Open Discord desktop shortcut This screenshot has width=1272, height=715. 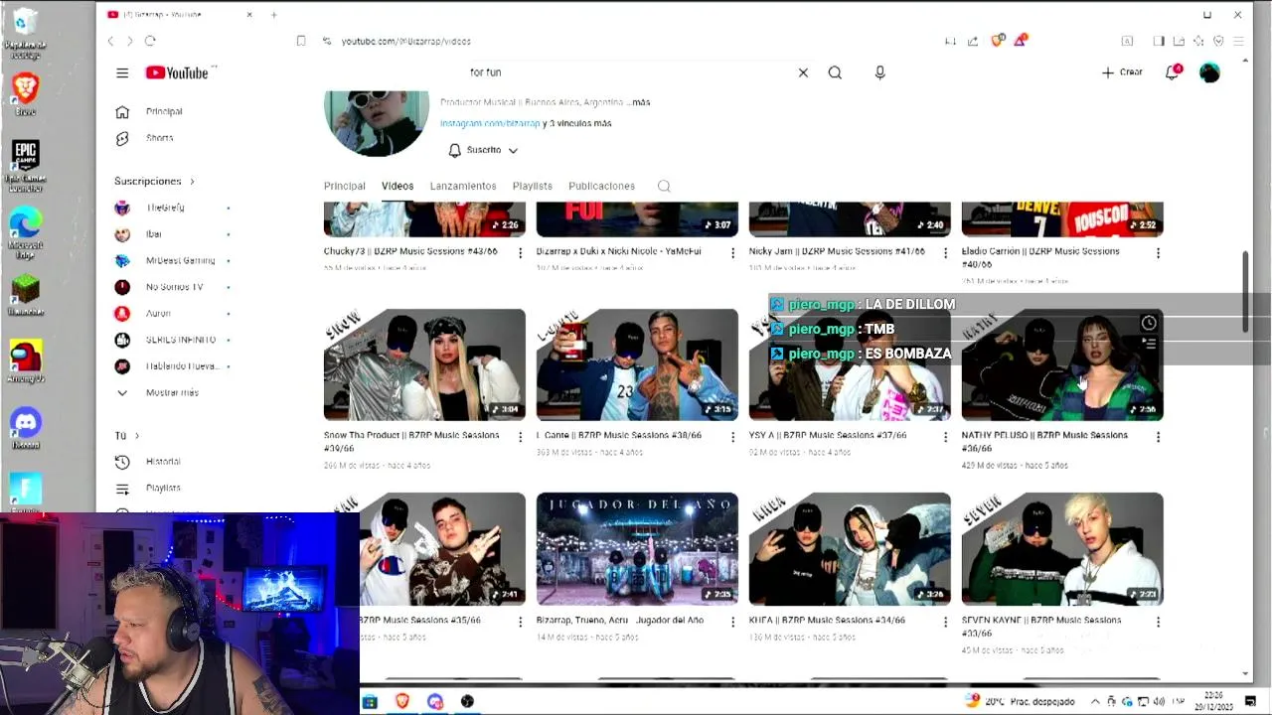(26, 428)
